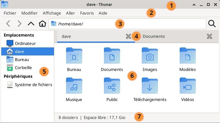
Task: Close the dave tab
Action: pyautogui.click(x=128, y=37)
